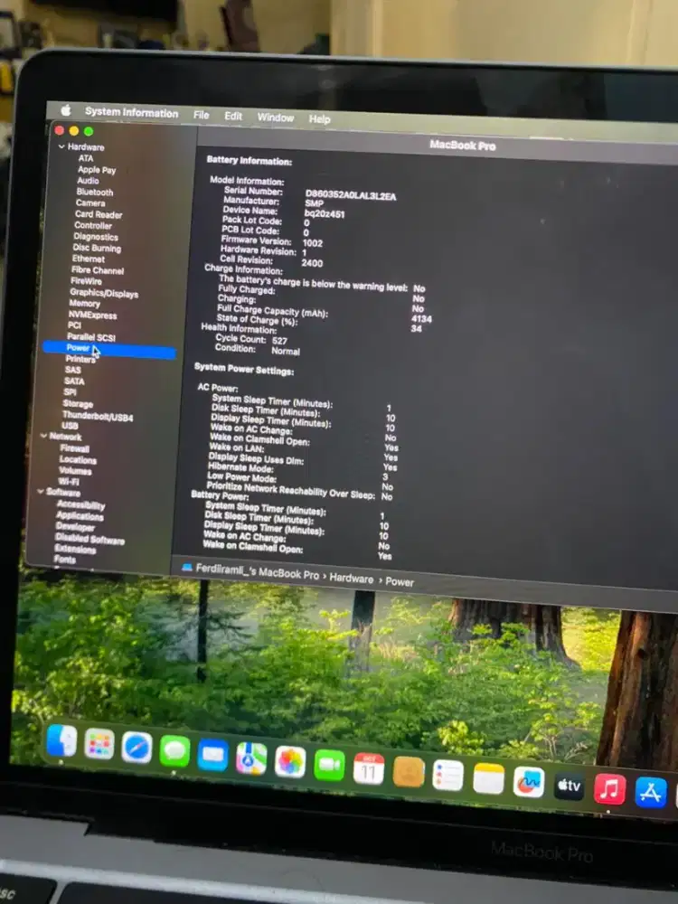This screenshot has height=904, width=678.
Task: Collapse the Hardware section in sidebar
Action: click(x=61, y=146)
